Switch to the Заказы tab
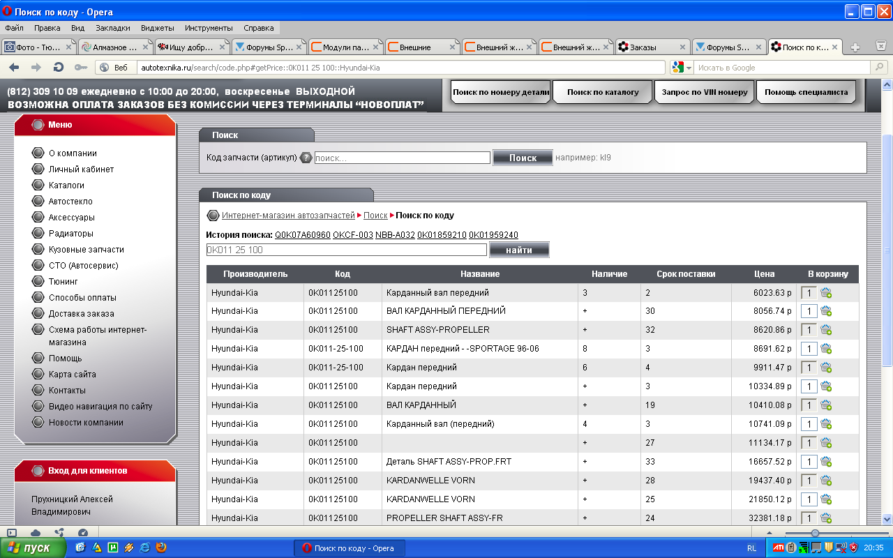 (x=652, y=47)
